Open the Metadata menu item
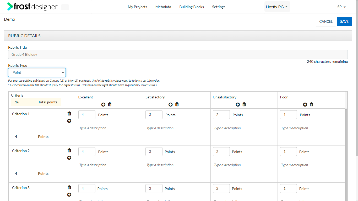 coord(163,7)
